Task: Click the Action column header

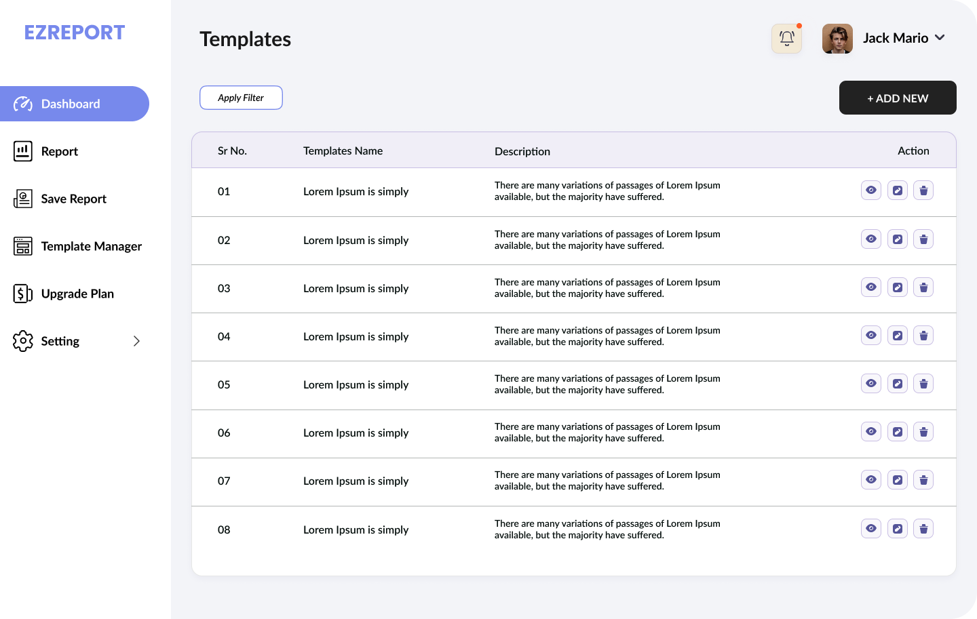Action: click(x=913, y=151)
